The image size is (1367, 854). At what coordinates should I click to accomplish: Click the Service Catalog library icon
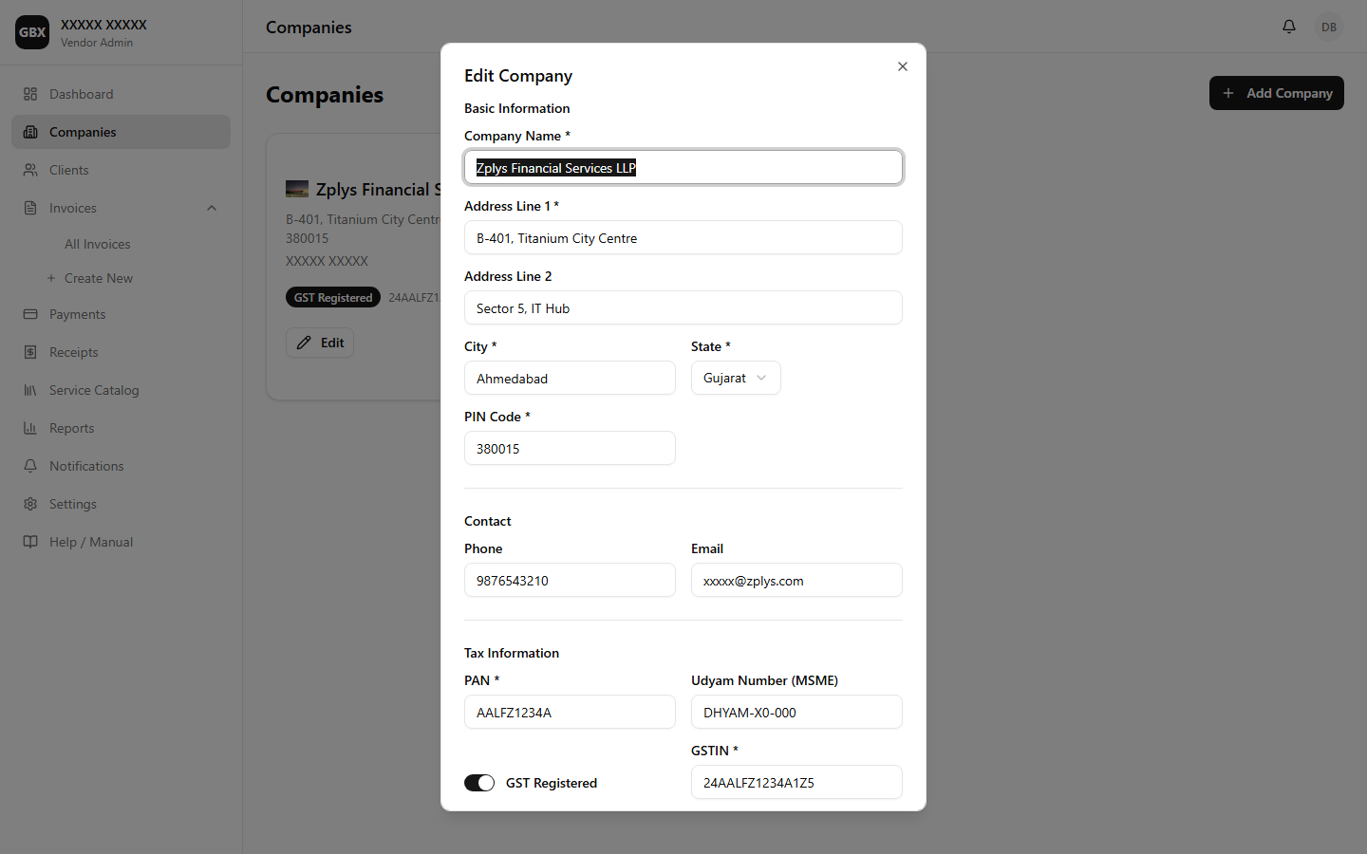[30, 390]
